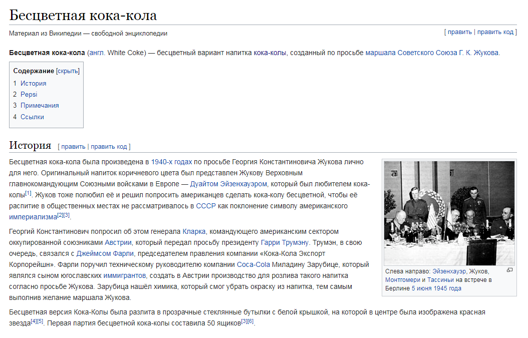Collapse the contents box with 'скрыть'
The image size is (528, 338).
(x=68, y=71)
